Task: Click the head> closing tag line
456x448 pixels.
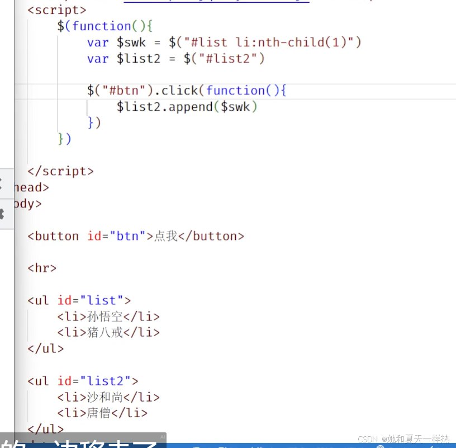Action: tap(31, 187)
